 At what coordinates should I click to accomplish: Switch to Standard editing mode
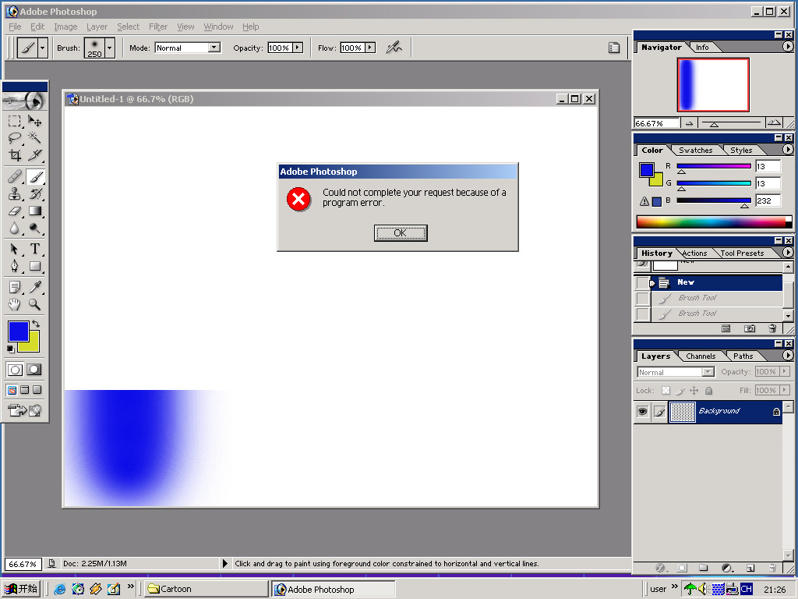click(x=15, y=370)
